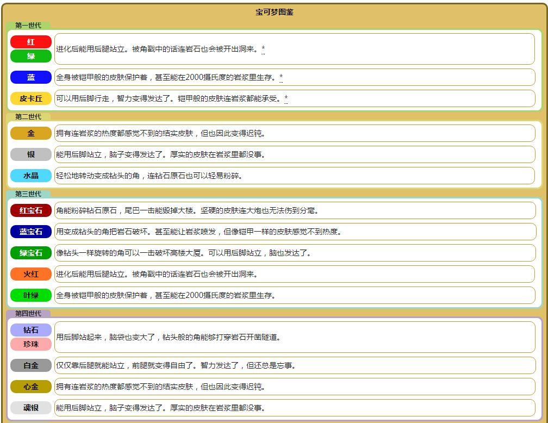
Task: Click the 绿宝石 version badge
Action: coord(31,253)
